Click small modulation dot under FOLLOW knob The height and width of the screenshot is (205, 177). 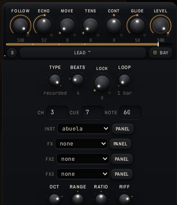(28, 35)
